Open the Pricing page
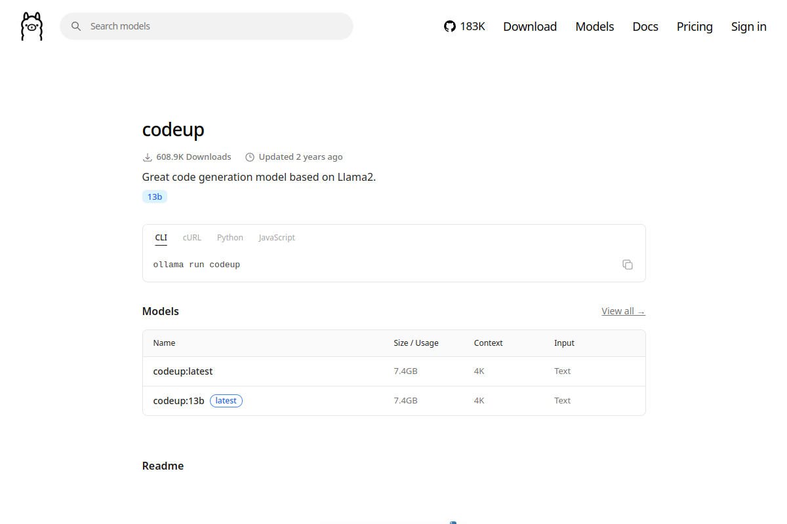This screenshot has width=787, height=524. [x=695, y=26]
